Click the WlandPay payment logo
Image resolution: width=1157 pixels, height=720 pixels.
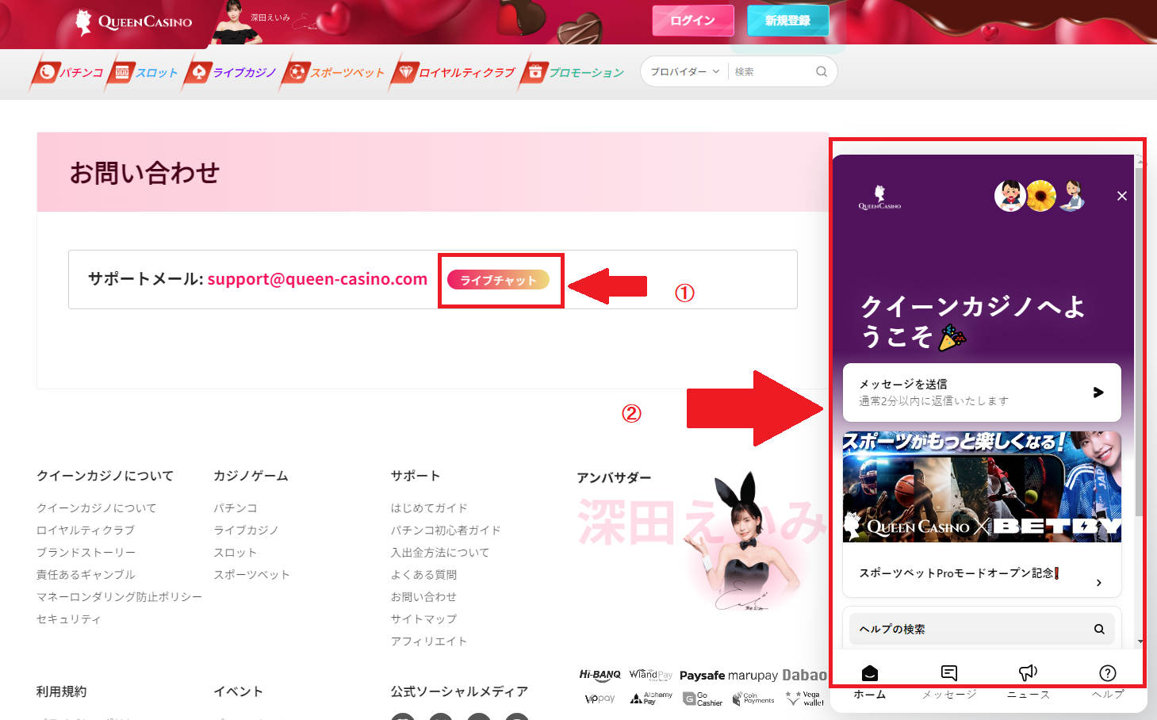[x=650, y=675]
